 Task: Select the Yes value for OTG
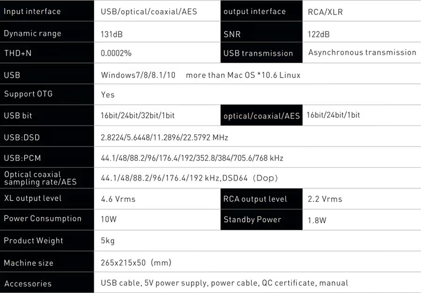click(x=108, y=95)
